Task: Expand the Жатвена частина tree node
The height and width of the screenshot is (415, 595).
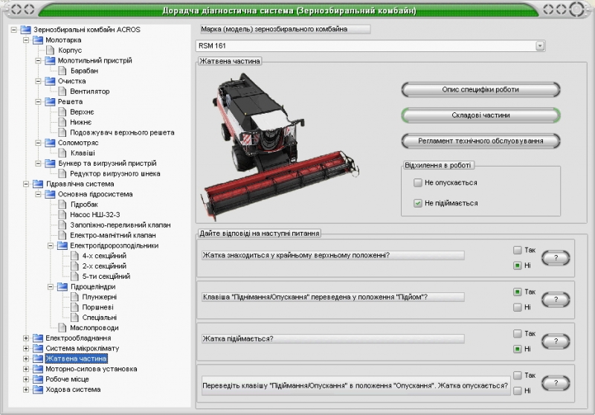Action: pos(26,358)
